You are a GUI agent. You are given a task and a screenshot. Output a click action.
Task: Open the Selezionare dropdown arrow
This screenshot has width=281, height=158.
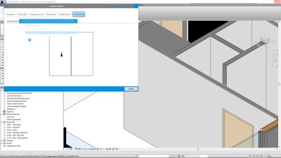point(75,21)
